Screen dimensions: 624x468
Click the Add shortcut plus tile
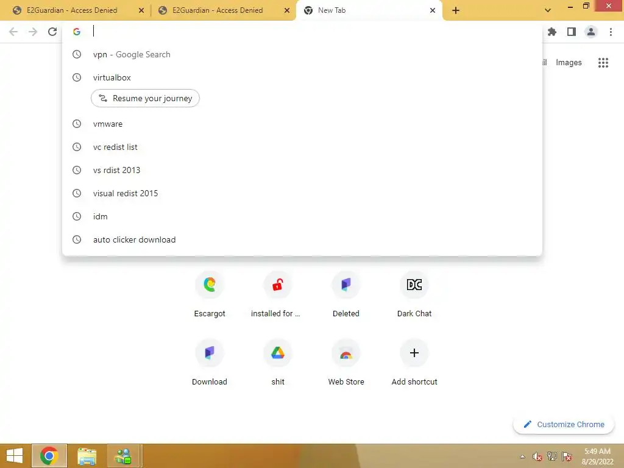414,363
